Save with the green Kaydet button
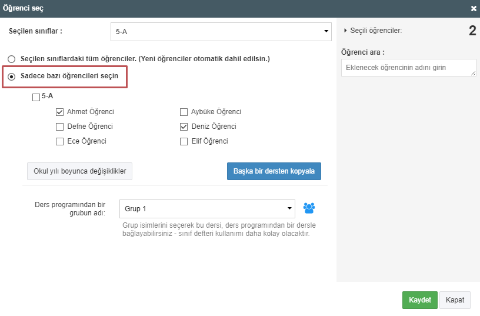 (420, 300)
